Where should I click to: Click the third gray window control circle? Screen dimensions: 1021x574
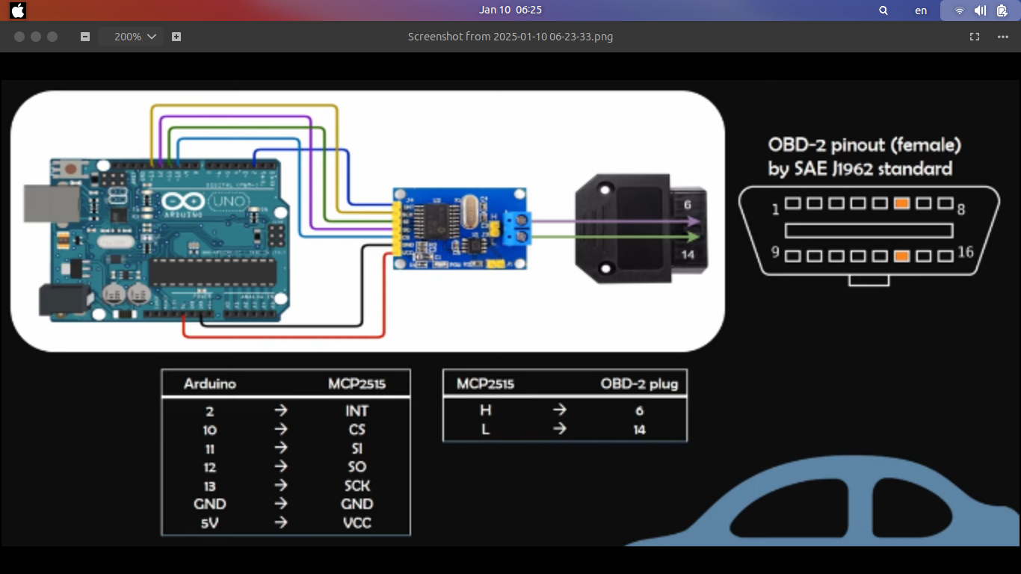point(52,37)
